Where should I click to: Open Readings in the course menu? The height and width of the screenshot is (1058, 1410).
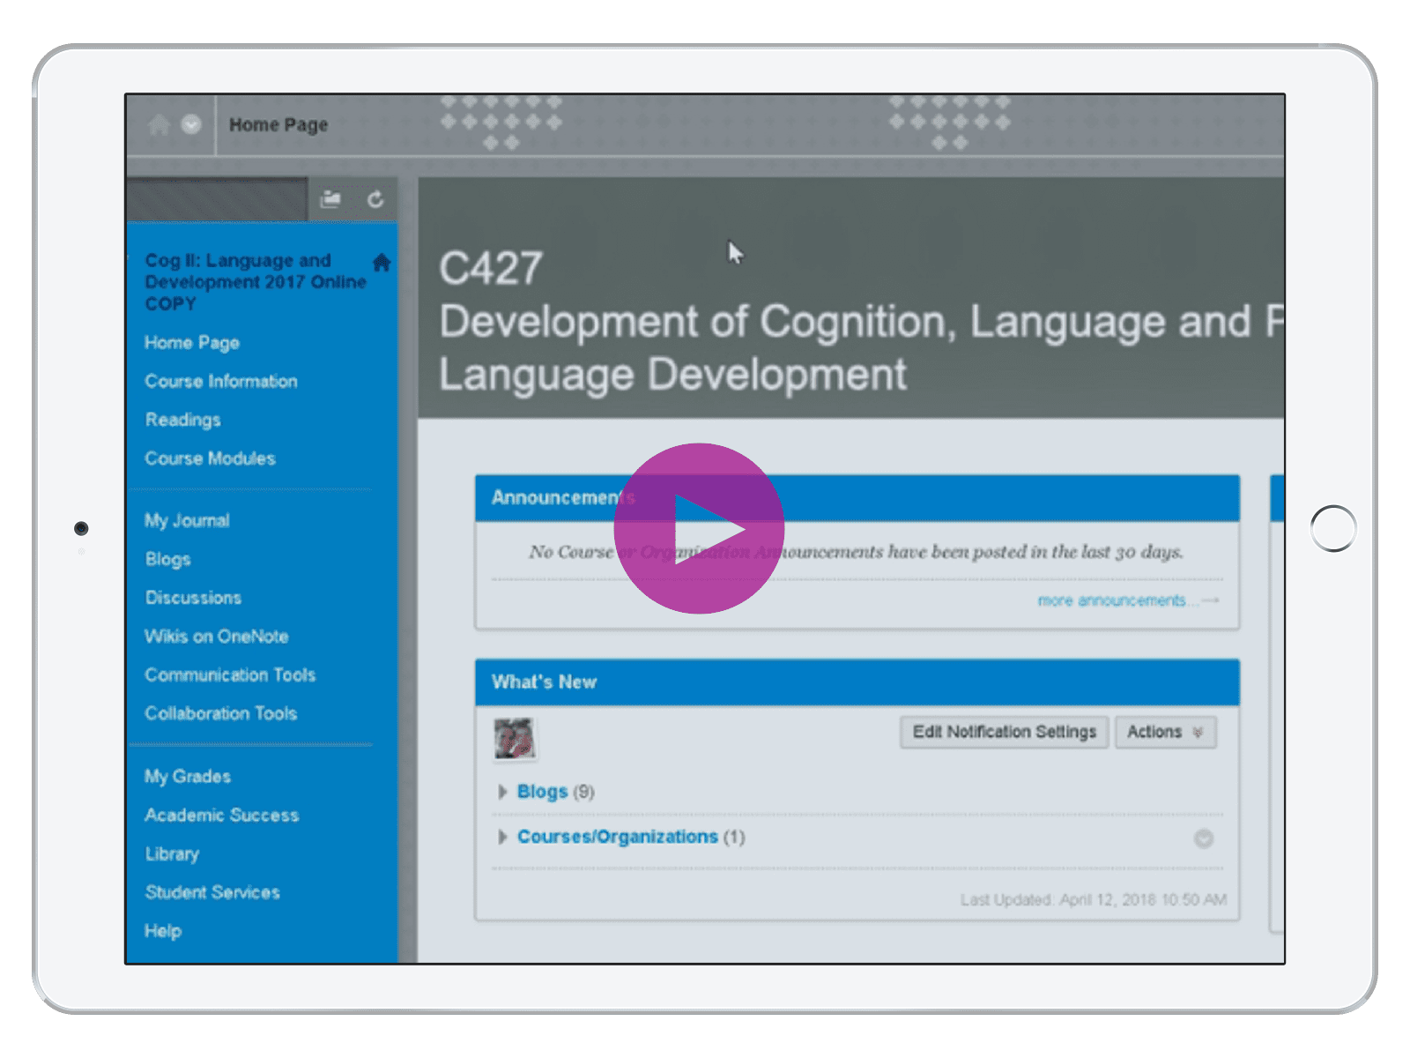point(183,420)
